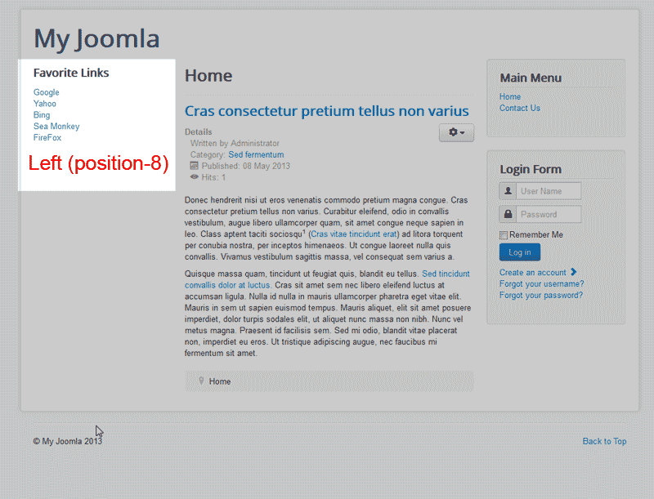The height and width of the screenshot is (499, 654).
Task: Open the article gear options dropdown
Action: [x=456, y=132]
